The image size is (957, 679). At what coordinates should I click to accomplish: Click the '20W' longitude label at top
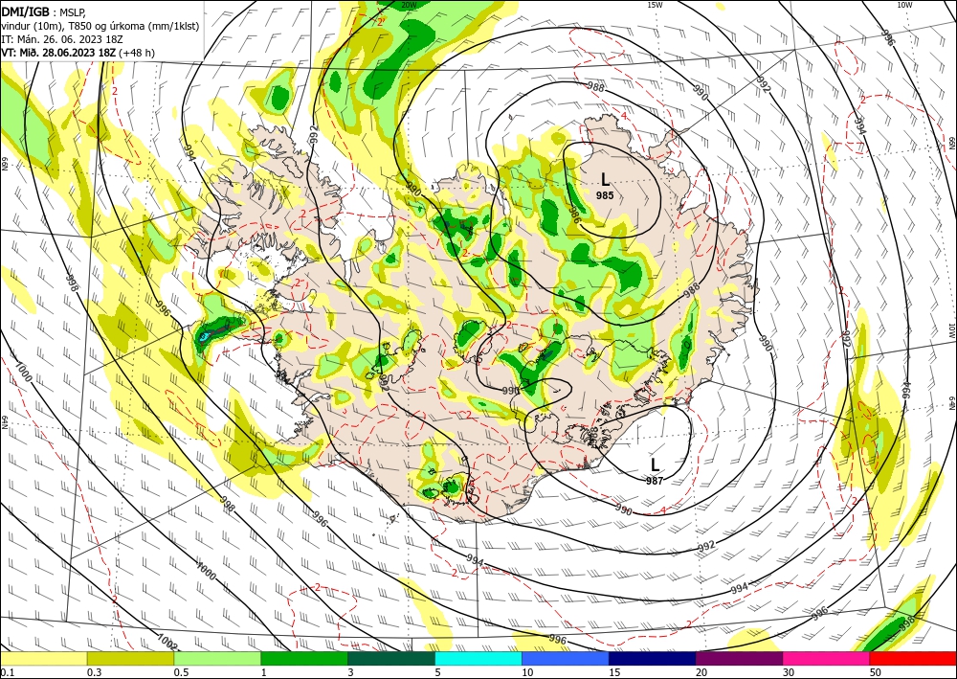click(410, 5)
